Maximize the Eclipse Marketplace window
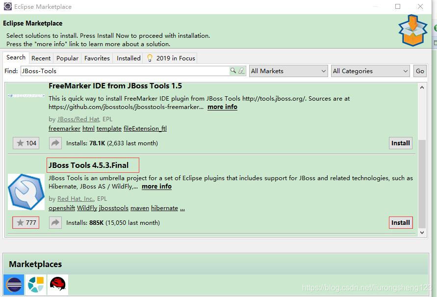Image resolution: width=437 pixels, height=297 pixels. pyautogui.click(x=398, y=6)
